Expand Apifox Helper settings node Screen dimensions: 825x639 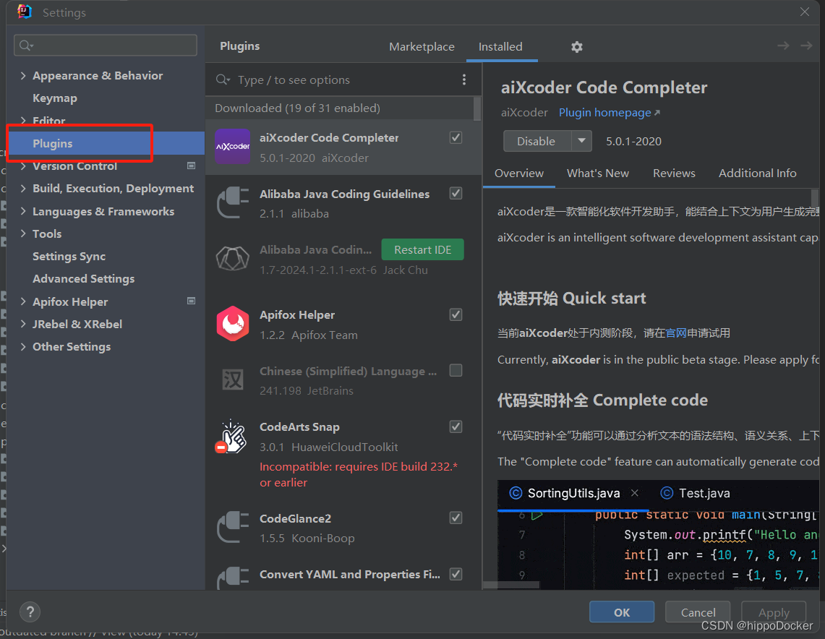pos(23,301)
